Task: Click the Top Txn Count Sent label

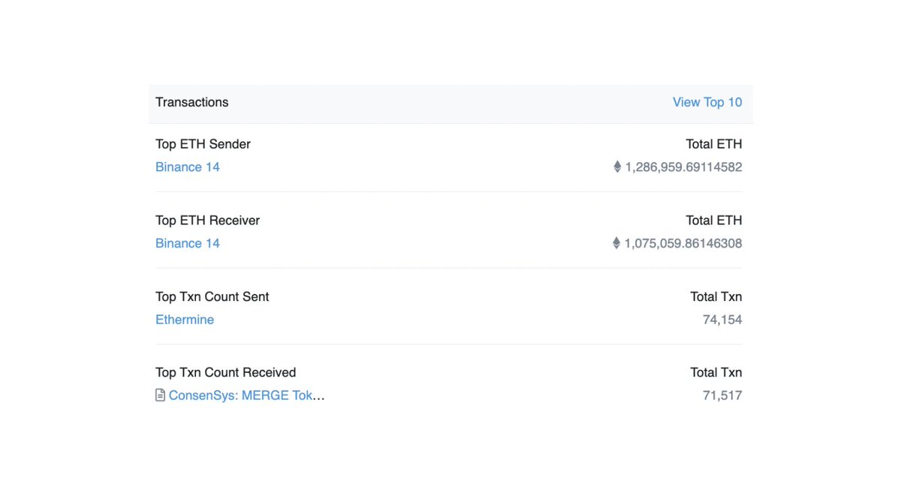Action: click(x=212, y=296)
